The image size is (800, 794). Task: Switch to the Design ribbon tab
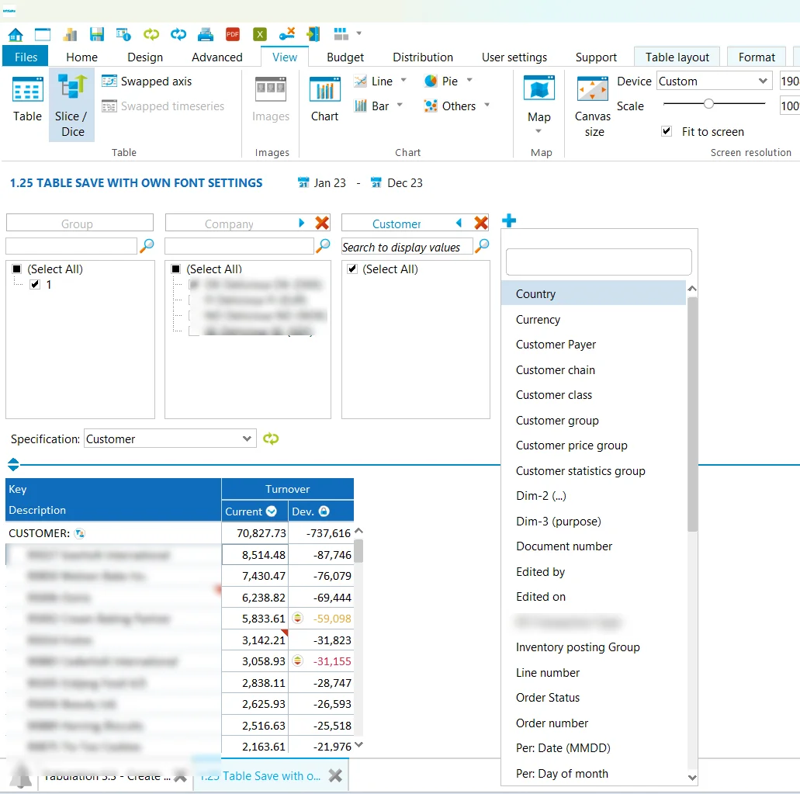coord(145,57)
